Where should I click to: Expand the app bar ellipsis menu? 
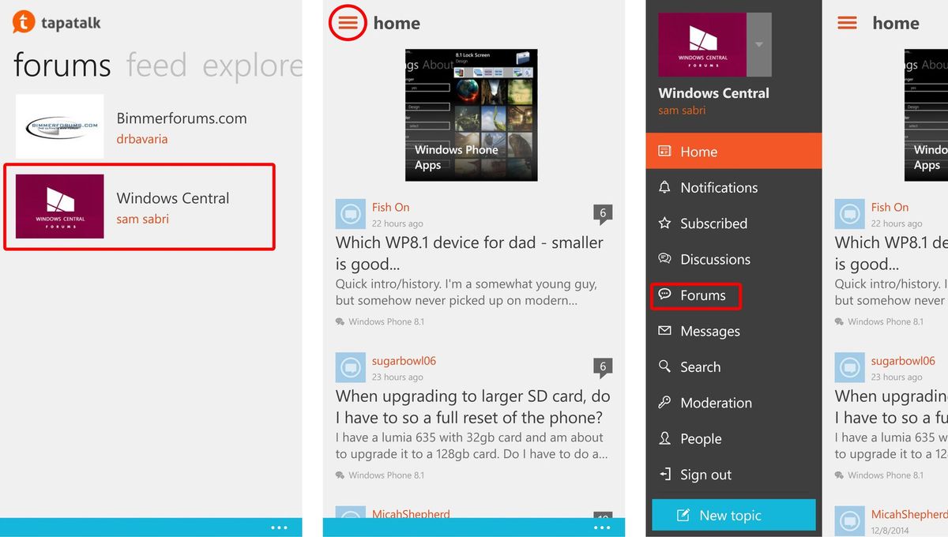pyautogui.click(x=602, y=527)
